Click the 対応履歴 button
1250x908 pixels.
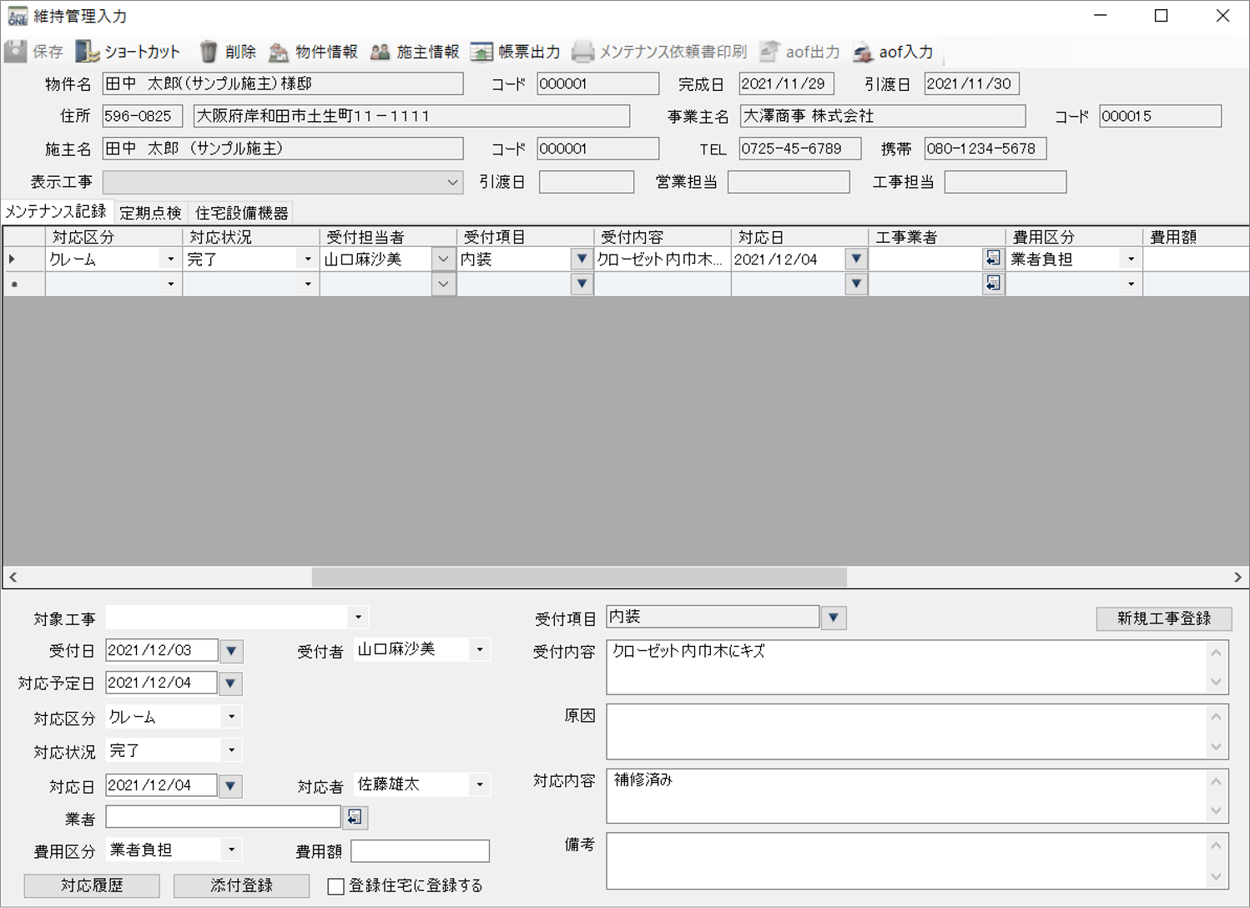pos(92,885)
